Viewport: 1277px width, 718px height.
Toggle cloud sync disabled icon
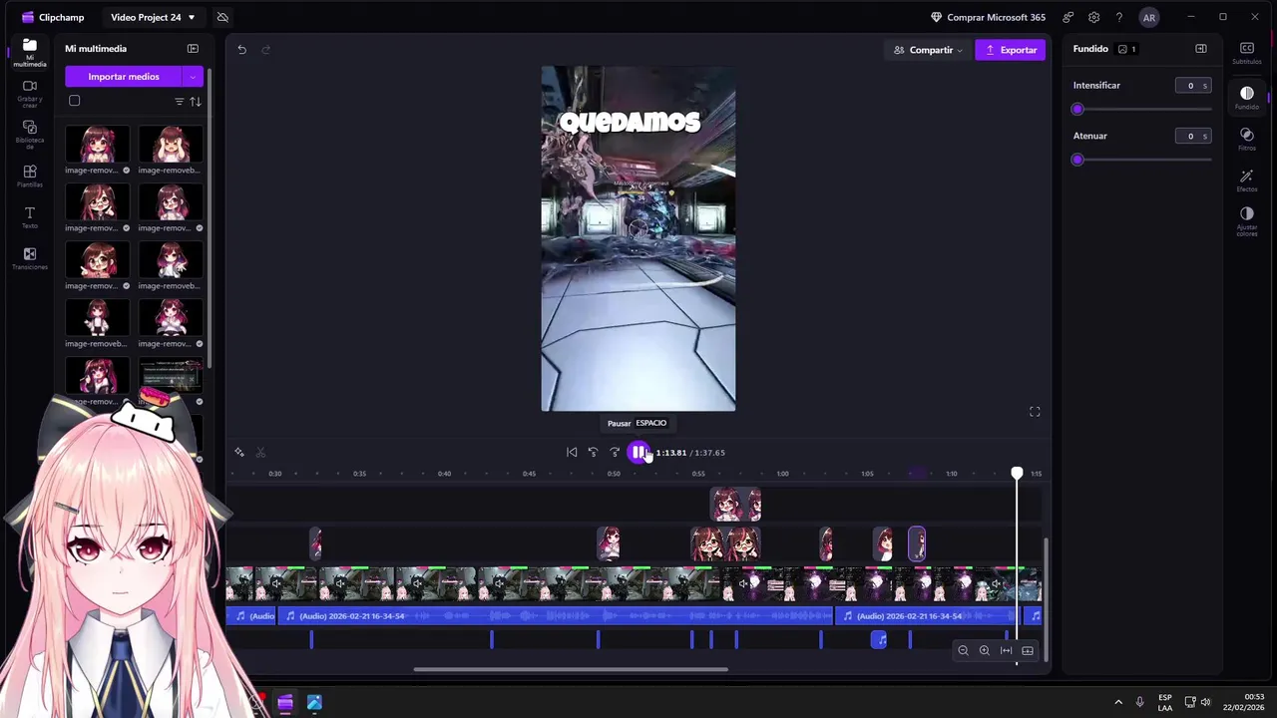(222, 17)
